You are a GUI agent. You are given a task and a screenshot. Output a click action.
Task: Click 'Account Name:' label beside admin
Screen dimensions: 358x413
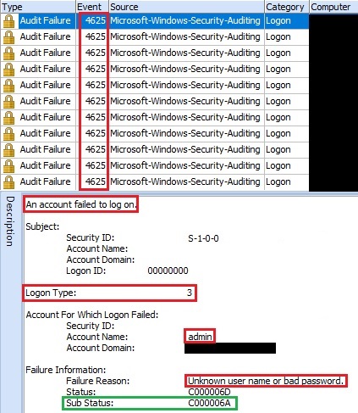[97, 337]
